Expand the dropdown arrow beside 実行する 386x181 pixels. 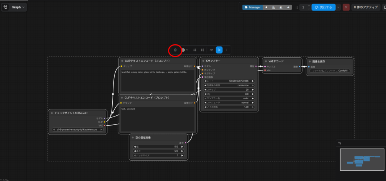[338, 7]
